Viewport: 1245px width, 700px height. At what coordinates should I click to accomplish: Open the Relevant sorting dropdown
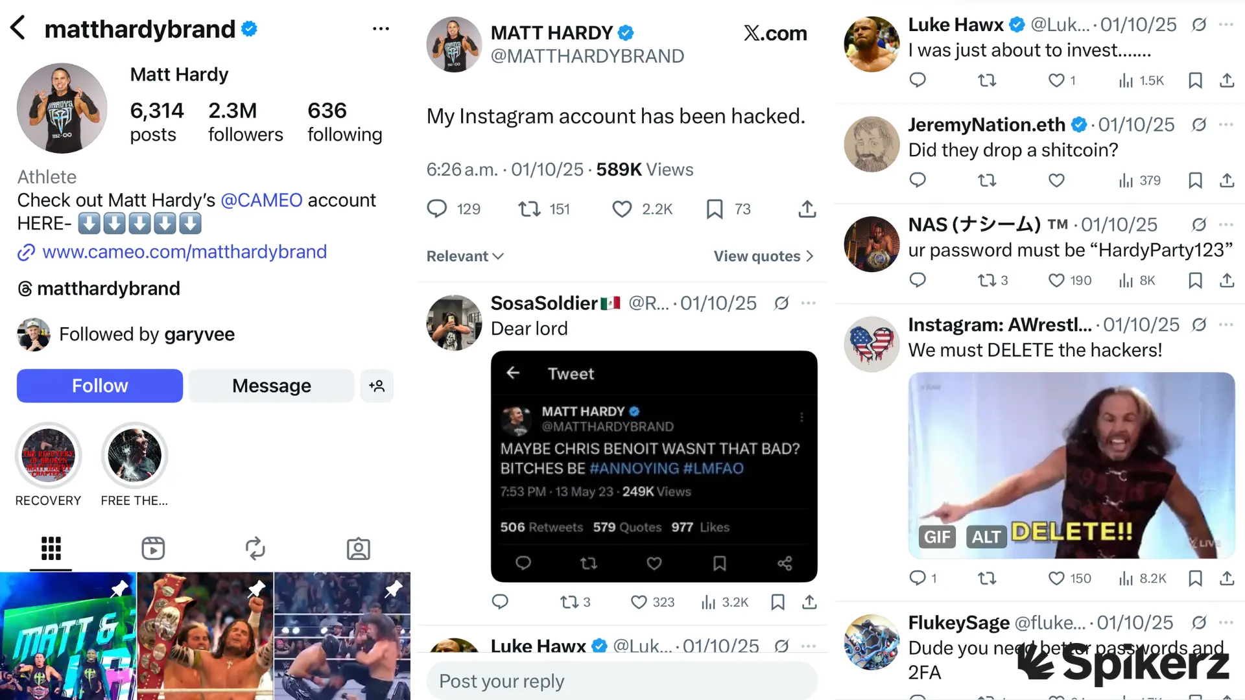(464, 256)
